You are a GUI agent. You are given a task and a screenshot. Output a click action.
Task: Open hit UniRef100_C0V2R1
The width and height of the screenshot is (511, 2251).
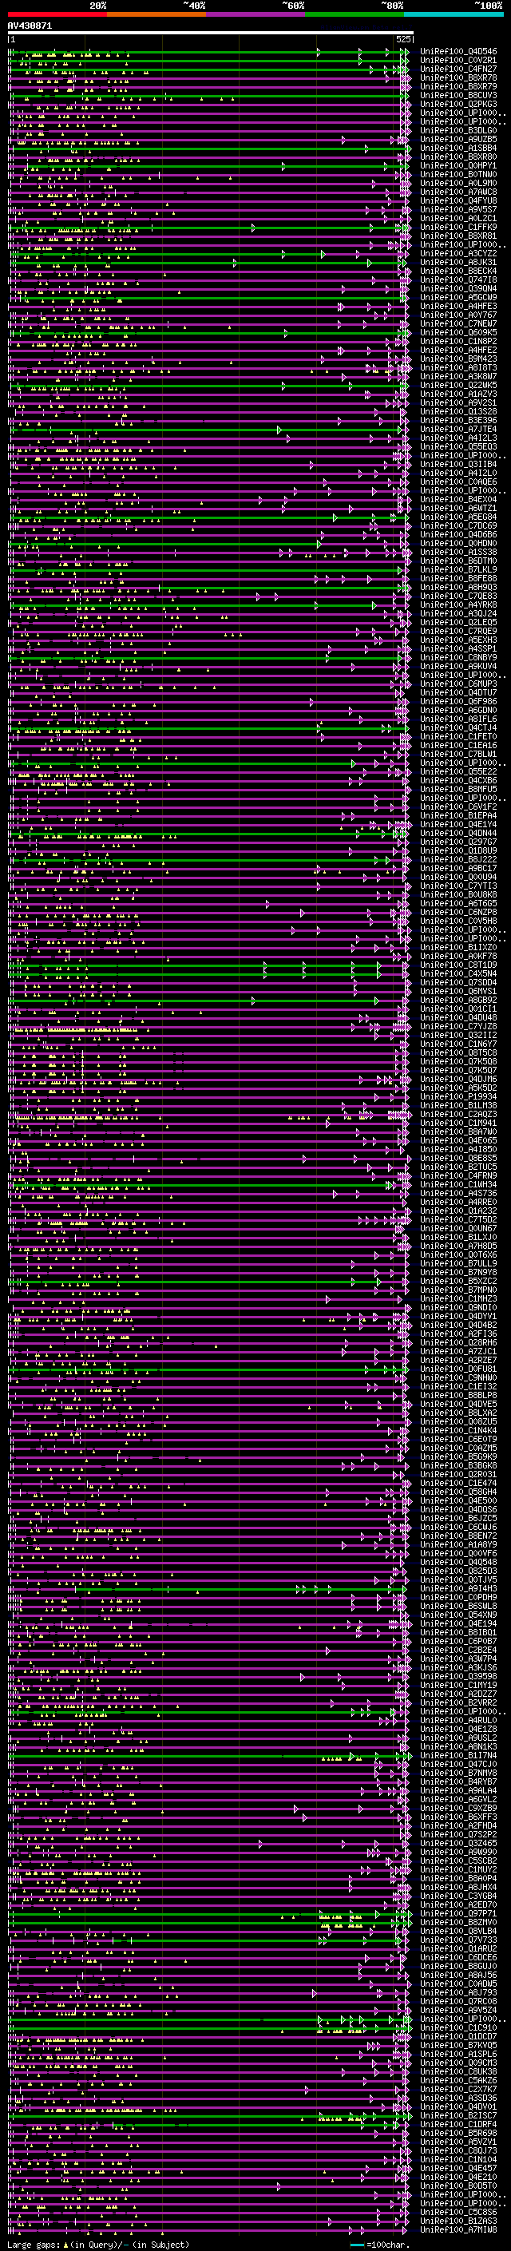coord(458,61)
